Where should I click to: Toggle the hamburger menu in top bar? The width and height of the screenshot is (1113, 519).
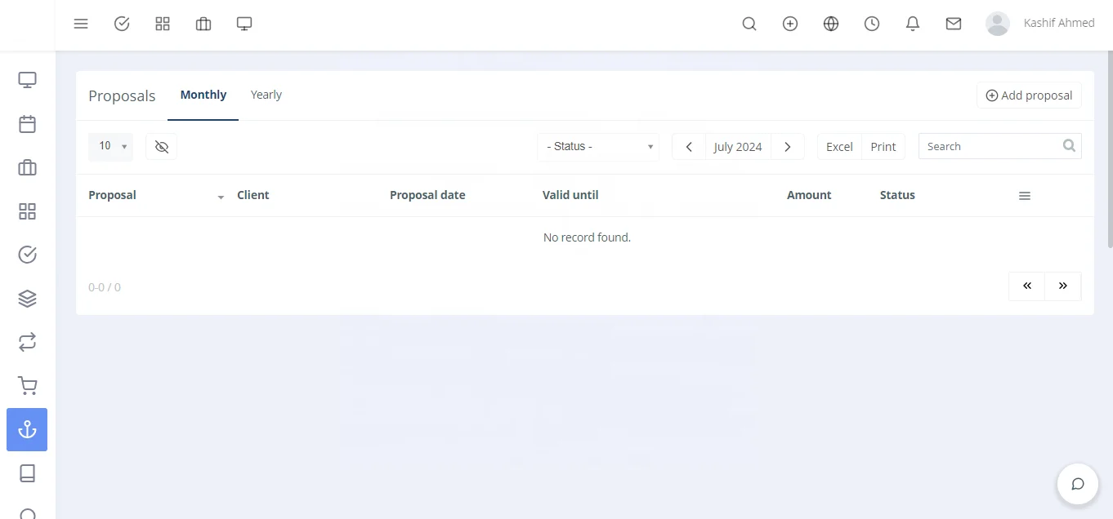pyautogui.click(x=81, y=24)
